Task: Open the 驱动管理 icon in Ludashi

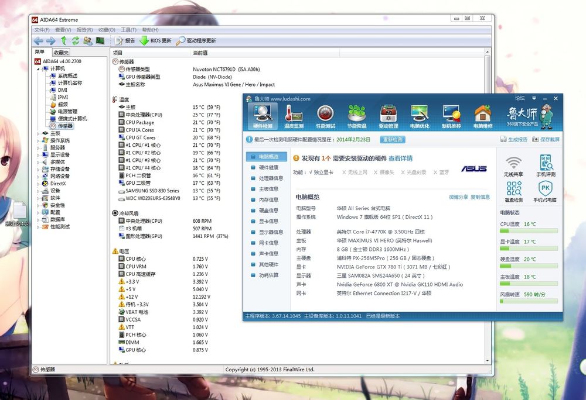Action: click(389, 116)
